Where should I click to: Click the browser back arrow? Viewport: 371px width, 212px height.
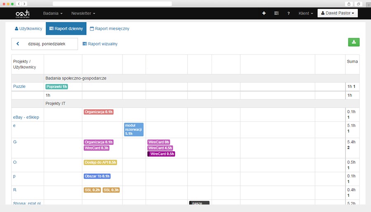pos(19,4)
